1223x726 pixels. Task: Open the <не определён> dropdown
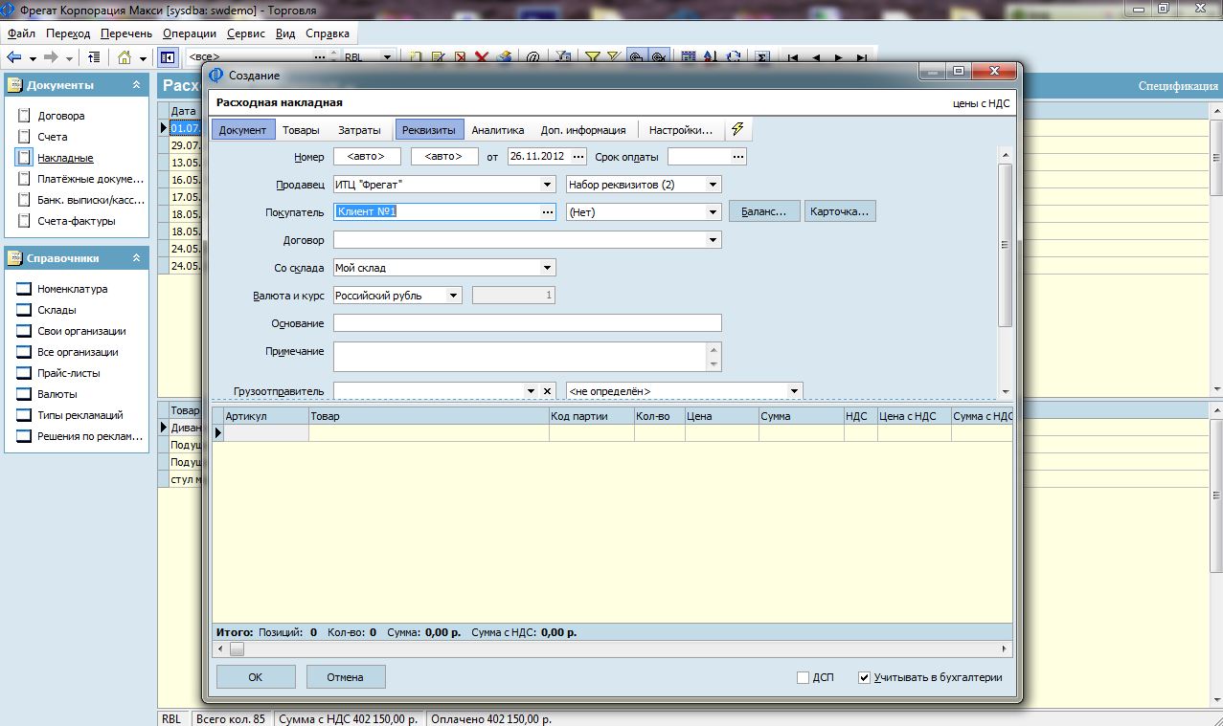pyautogui.click(x=794, y=391)
